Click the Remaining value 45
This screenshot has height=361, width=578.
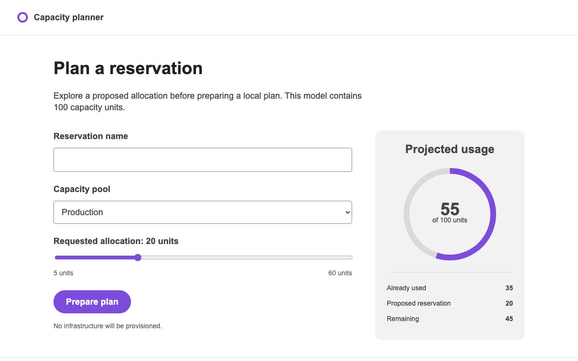[509, 319]
